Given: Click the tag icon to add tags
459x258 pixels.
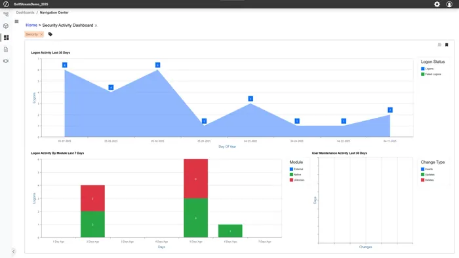Looking at the screenshot, I should point(50,34).
